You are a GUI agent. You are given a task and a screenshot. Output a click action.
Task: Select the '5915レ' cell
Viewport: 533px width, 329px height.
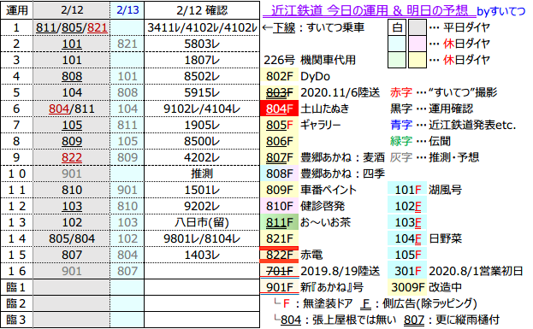click(x=202, y=92)
